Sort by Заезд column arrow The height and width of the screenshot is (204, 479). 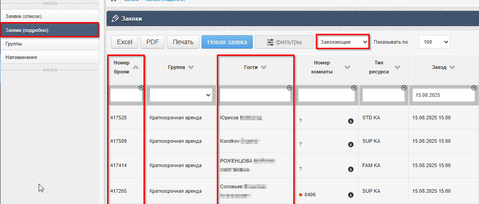[x=452, y=68]
